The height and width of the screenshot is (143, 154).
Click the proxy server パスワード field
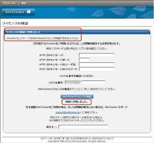click(x=97, y=69)
